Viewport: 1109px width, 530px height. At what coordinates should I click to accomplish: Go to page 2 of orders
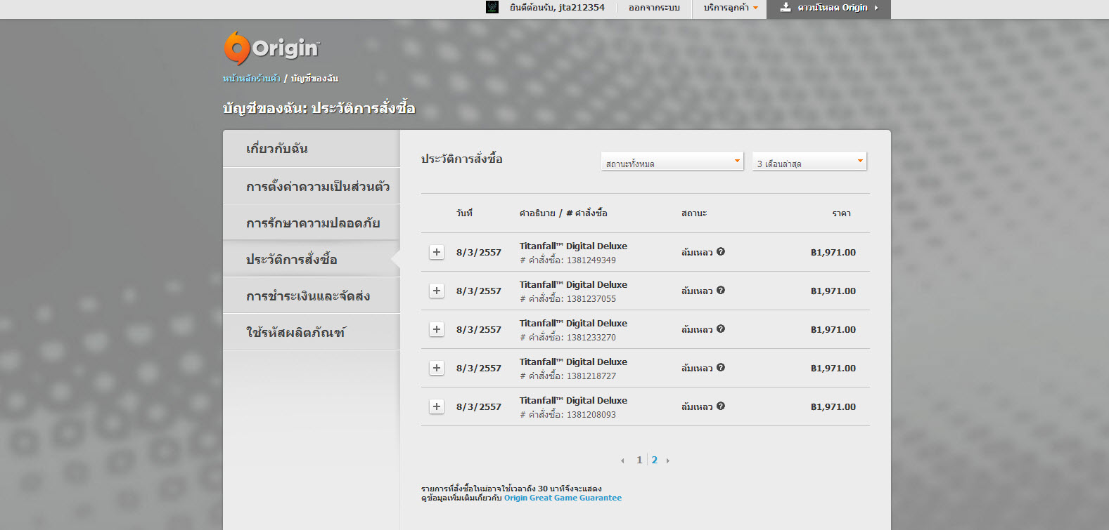tap(655, 460)
